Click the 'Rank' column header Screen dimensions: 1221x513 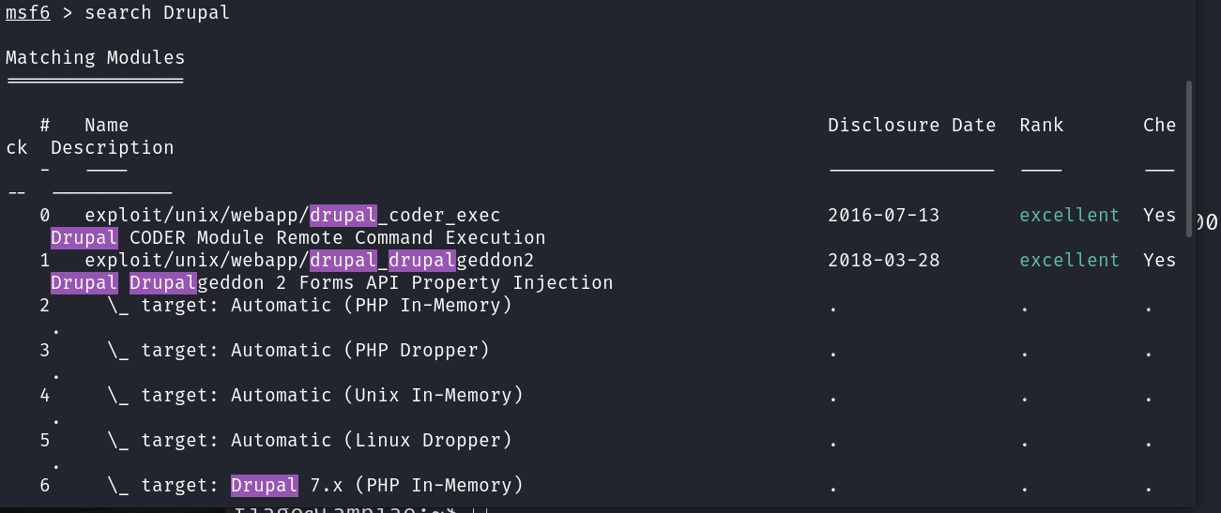(x=1042, y=125)
